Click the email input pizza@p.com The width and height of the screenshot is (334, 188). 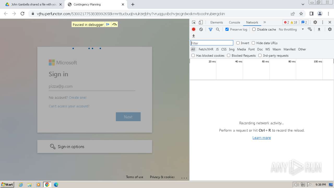(92, 86)
